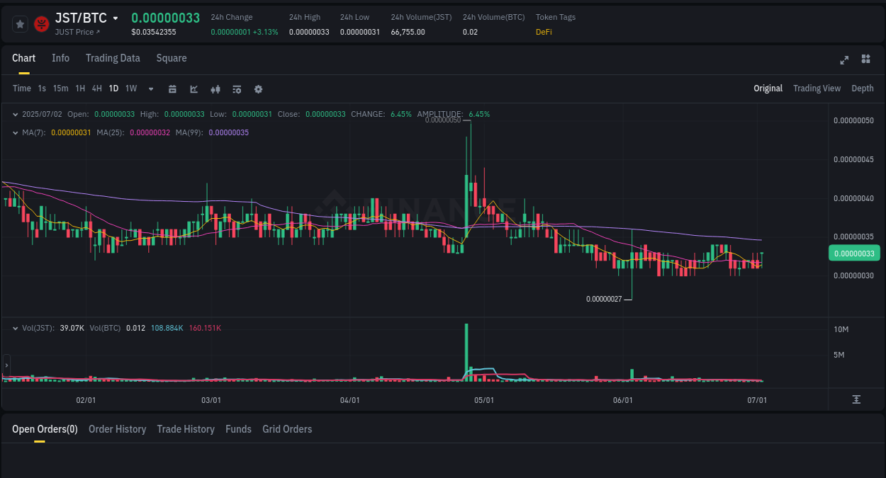Collapse the Vol(JST) indicator row
This screenshot has width=886, height=478.
(15, 327)
